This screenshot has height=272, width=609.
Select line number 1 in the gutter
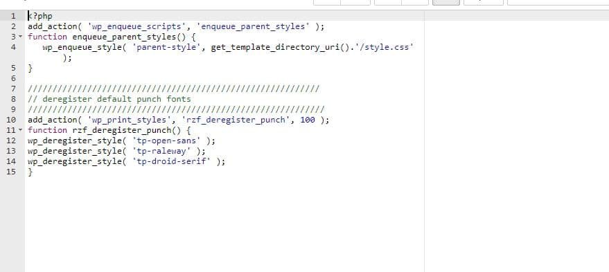pos(13,16)
